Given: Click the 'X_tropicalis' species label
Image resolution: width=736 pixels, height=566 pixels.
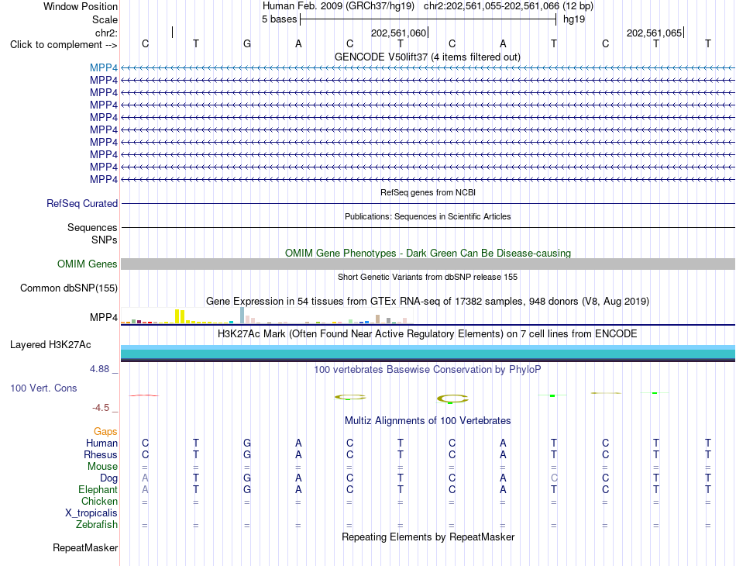Looking at the screenshot, I should point(91,513).
